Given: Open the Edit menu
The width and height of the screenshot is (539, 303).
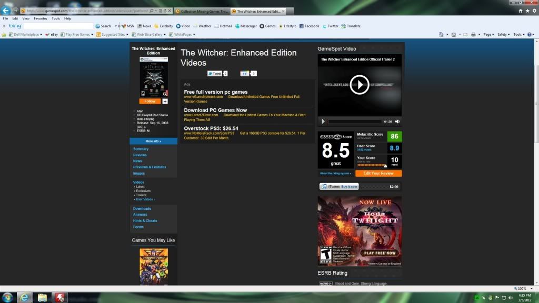Looking at the screenshot, I should coord(15,18).
